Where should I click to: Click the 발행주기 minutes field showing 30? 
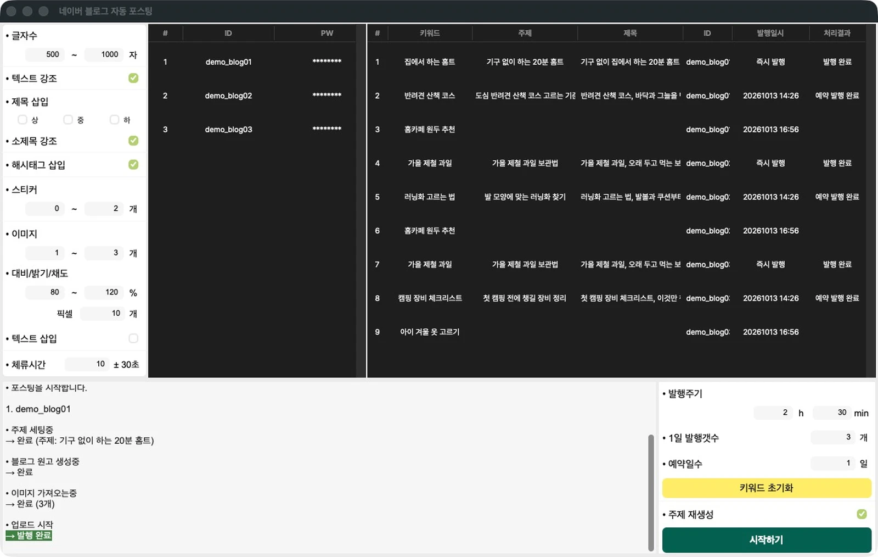832,413
